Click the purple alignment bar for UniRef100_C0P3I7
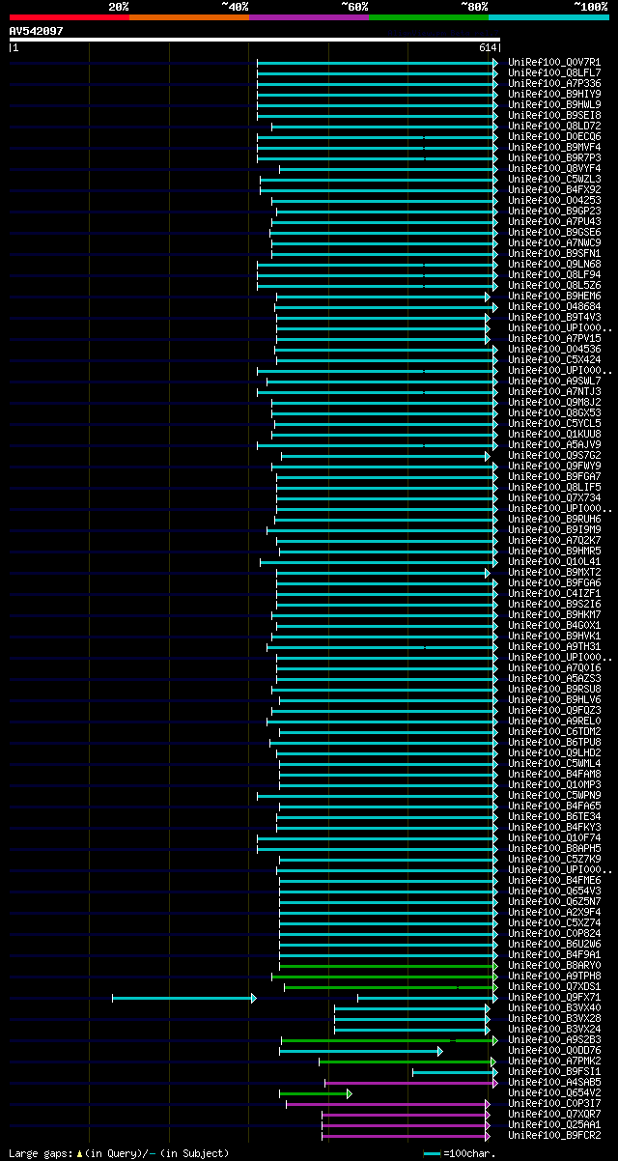Image resolution: width=618 pixels, height=1161 pixels. pos(388,1103)
